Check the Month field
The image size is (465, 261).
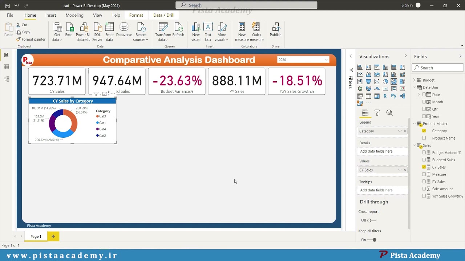coord(424,102)
